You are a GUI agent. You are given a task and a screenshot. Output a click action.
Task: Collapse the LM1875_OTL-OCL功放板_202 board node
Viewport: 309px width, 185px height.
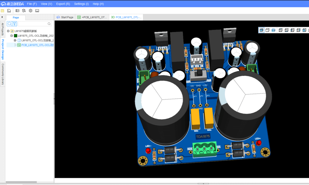11,35
